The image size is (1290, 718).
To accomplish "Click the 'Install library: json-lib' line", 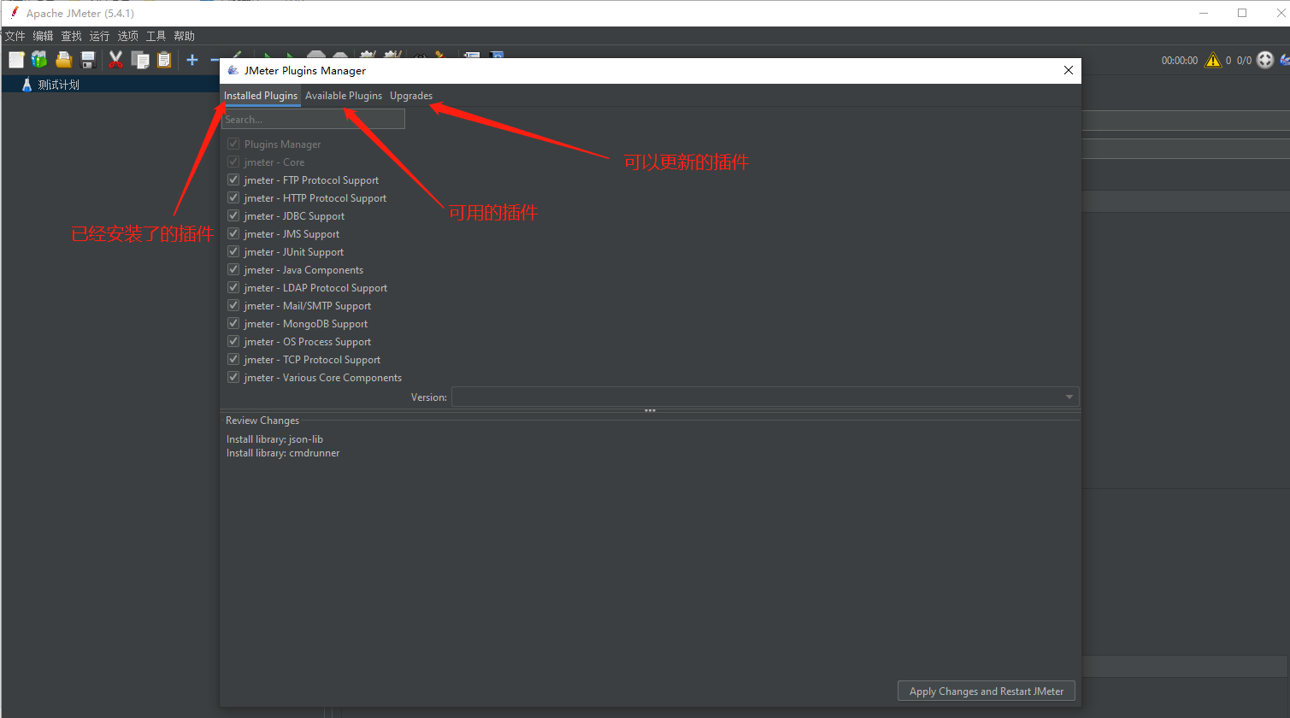I will pyautogui.click(x=274, y=439).
